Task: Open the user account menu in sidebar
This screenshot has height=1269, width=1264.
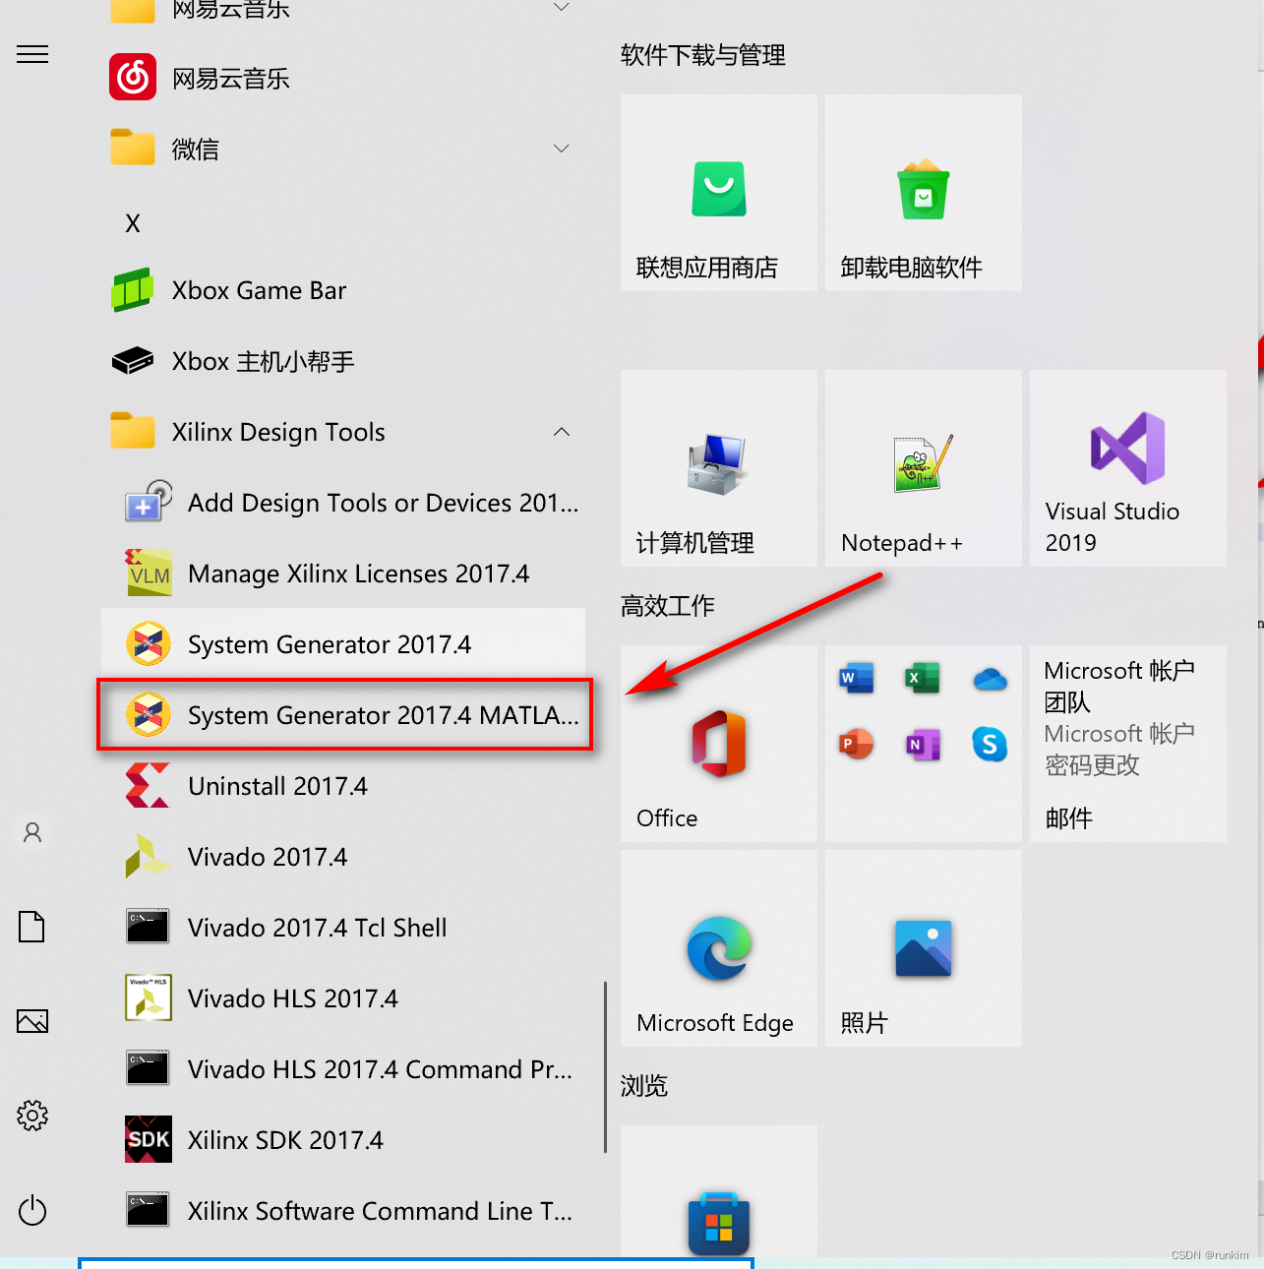Action: pos(32,832)
